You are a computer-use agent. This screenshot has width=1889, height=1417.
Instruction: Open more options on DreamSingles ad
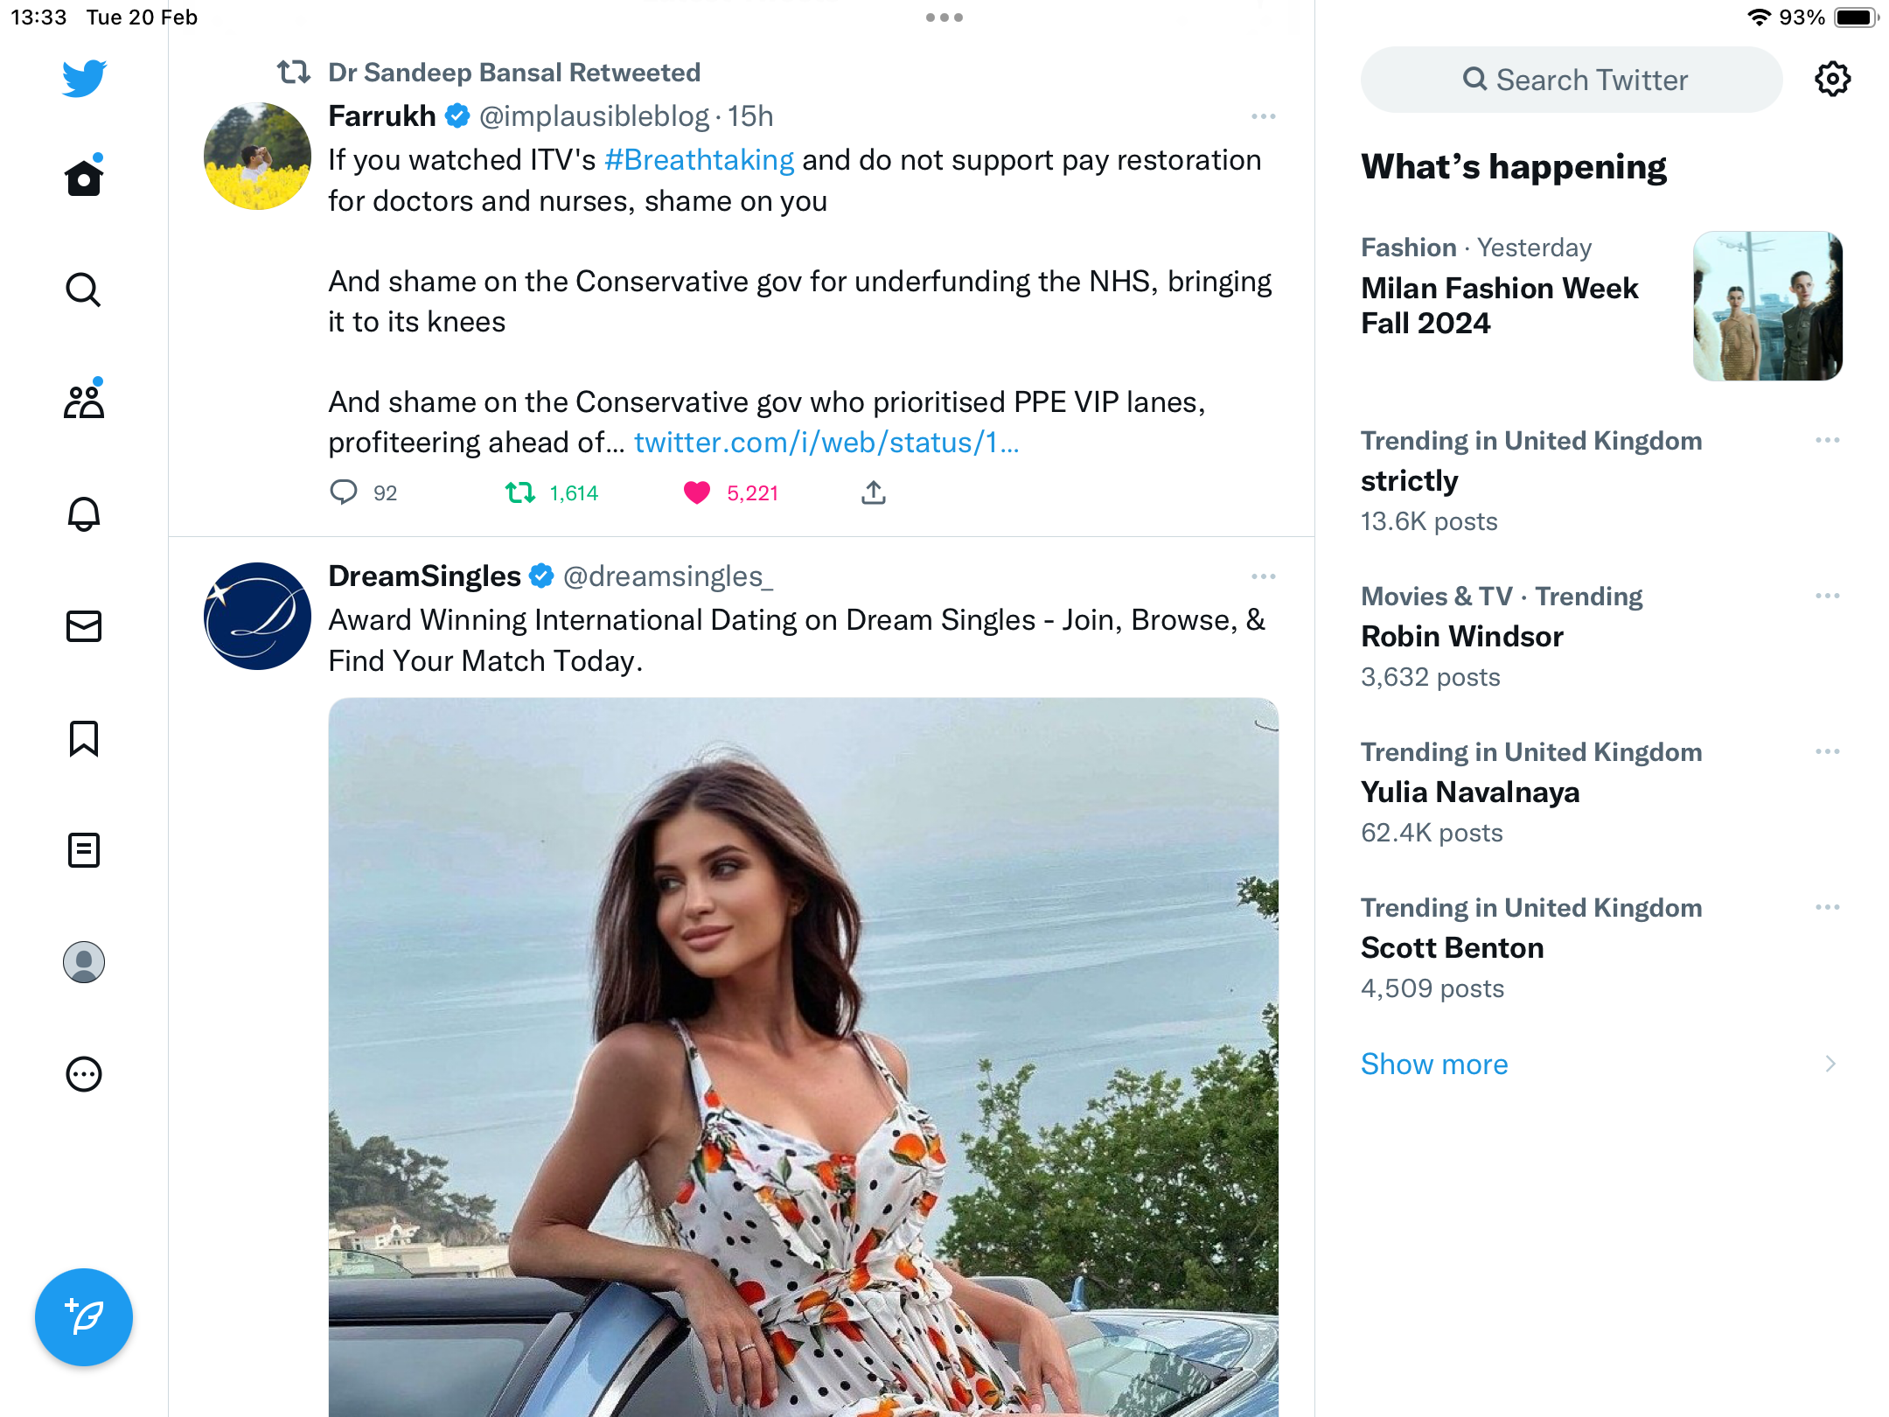[1264, 576]
